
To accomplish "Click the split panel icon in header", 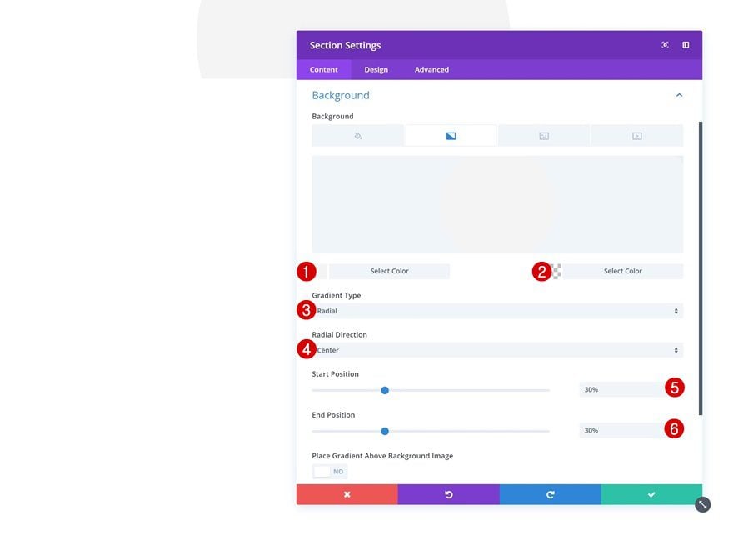I will click(686, 45).
